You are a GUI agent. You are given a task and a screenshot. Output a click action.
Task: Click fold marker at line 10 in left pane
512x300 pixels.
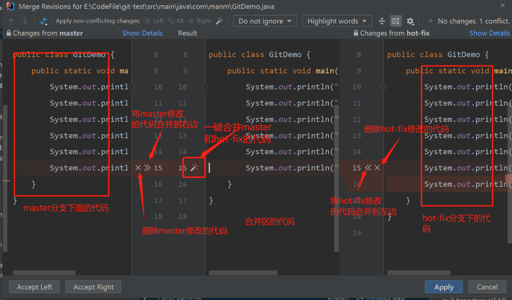[132, 87]
